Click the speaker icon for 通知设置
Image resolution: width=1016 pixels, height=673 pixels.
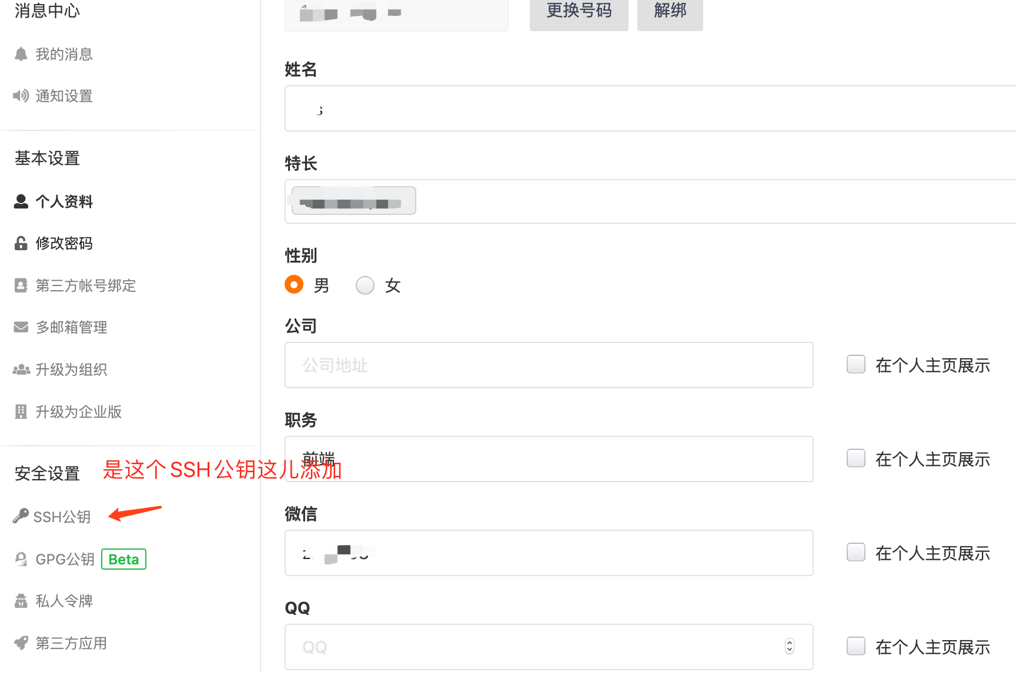(21, 96)
